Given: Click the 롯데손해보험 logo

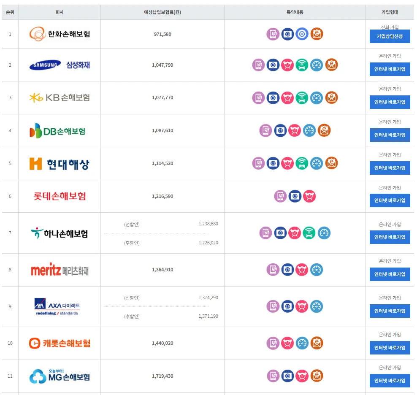Looking at the screenshot, I should coord(60,196).
